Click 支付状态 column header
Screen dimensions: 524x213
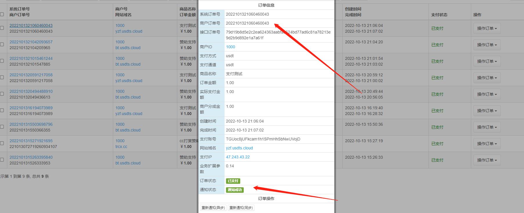coord(439,15)
